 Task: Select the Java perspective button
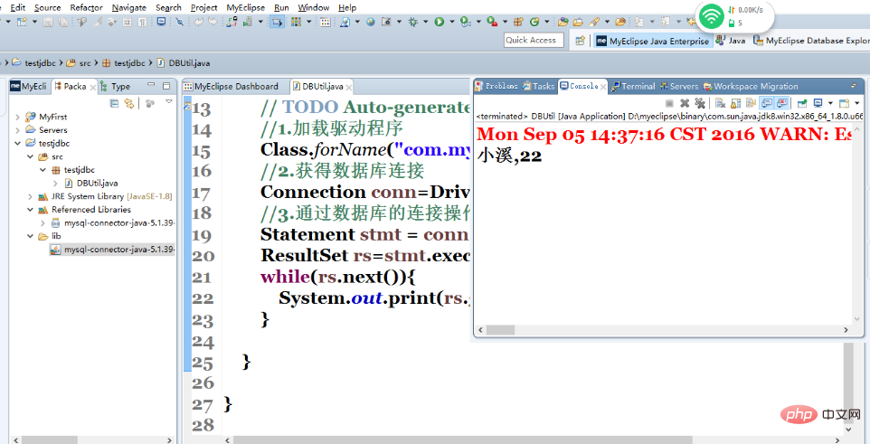pyautogui.click(x=731, y=41)
